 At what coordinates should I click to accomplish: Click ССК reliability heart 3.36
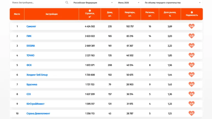click(x=192, y=94)
